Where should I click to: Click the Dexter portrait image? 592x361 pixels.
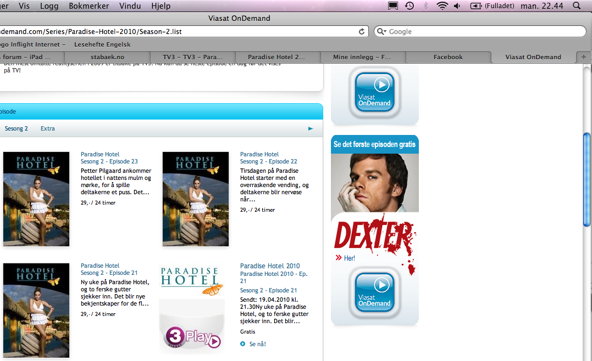coord(375,183)
